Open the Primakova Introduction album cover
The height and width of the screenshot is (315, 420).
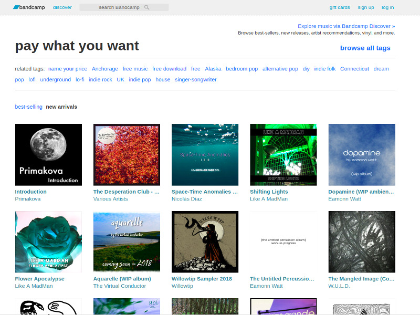click(x=48, y=155)
